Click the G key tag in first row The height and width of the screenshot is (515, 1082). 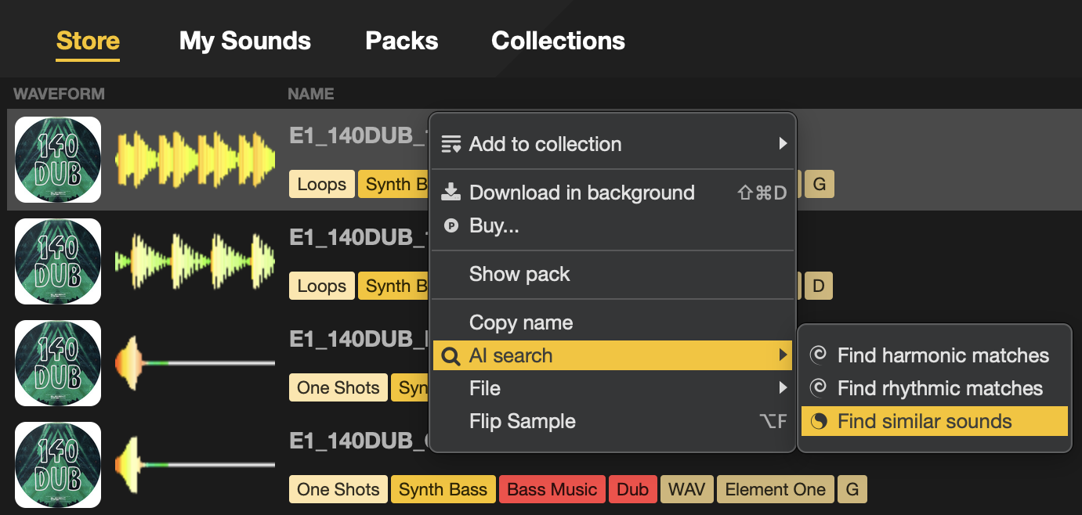(x=820, y=185)
